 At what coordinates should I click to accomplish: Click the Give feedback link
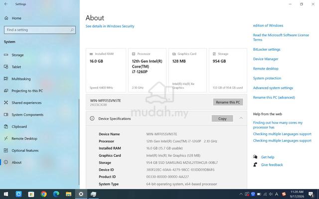272,165
